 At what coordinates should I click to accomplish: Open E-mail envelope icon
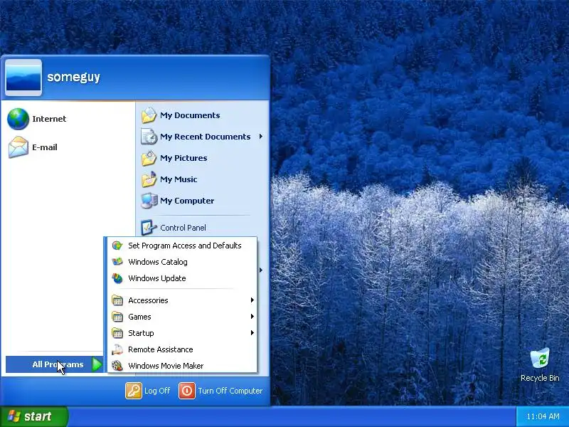coord(18,147)
